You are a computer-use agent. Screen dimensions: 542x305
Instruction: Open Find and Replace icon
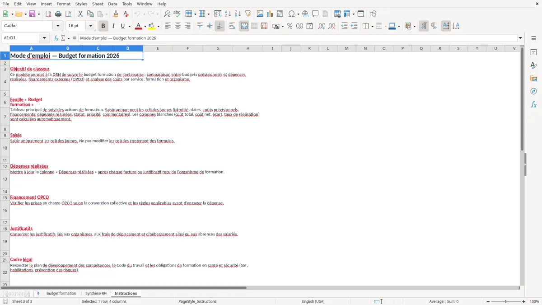tap(167, 14)
